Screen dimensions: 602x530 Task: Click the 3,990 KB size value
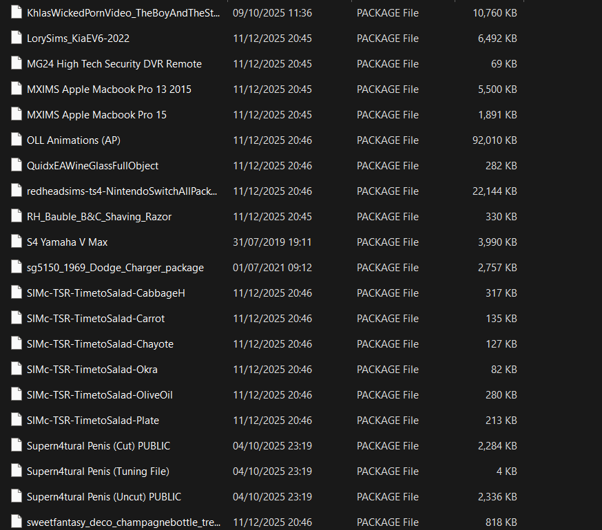coord(497,242)
